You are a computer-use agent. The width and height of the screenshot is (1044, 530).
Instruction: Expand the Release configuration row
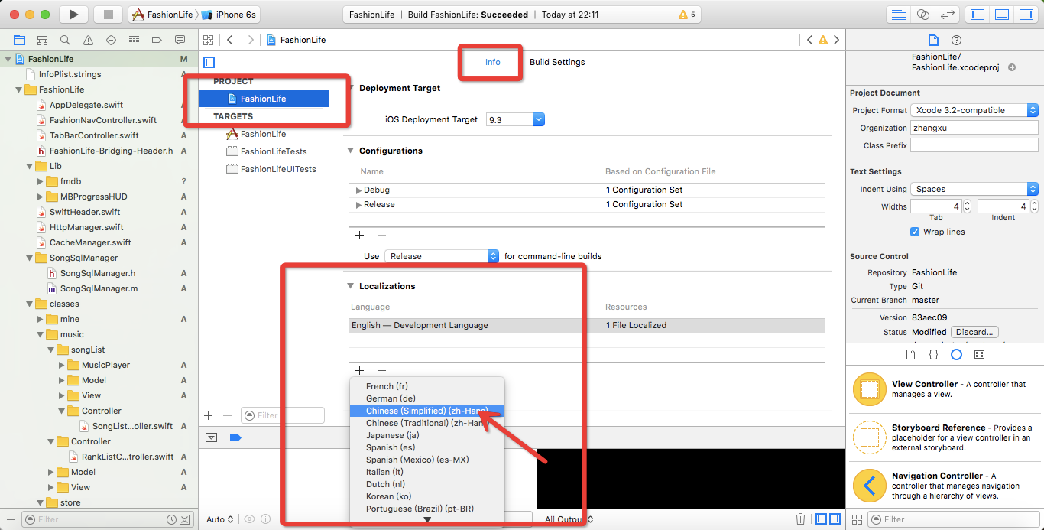359,204
